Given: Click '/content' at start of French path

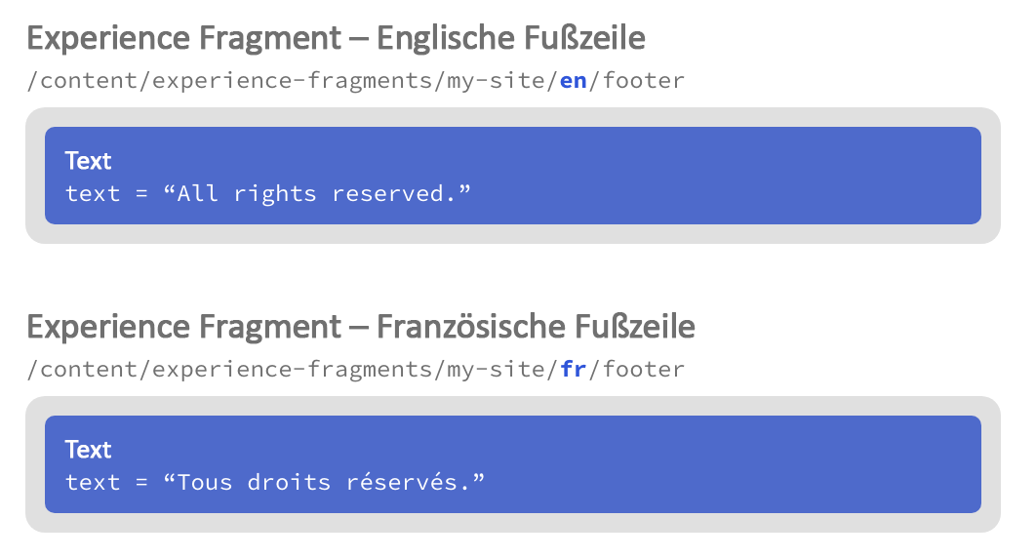Looking at the screenshot, I should click(x=82, y=369).
